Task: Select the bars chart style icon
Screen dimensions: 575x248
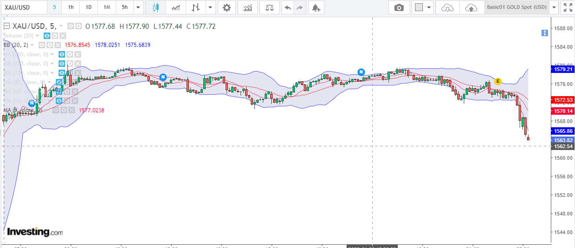Action: click(x=196, y=7)
